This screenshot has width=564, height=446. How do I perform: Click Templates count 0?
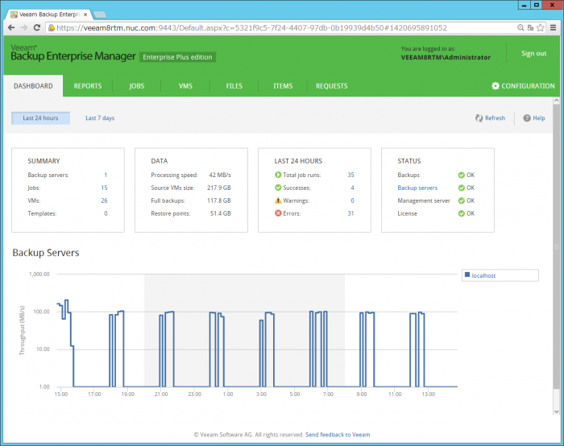click(106, 213)
